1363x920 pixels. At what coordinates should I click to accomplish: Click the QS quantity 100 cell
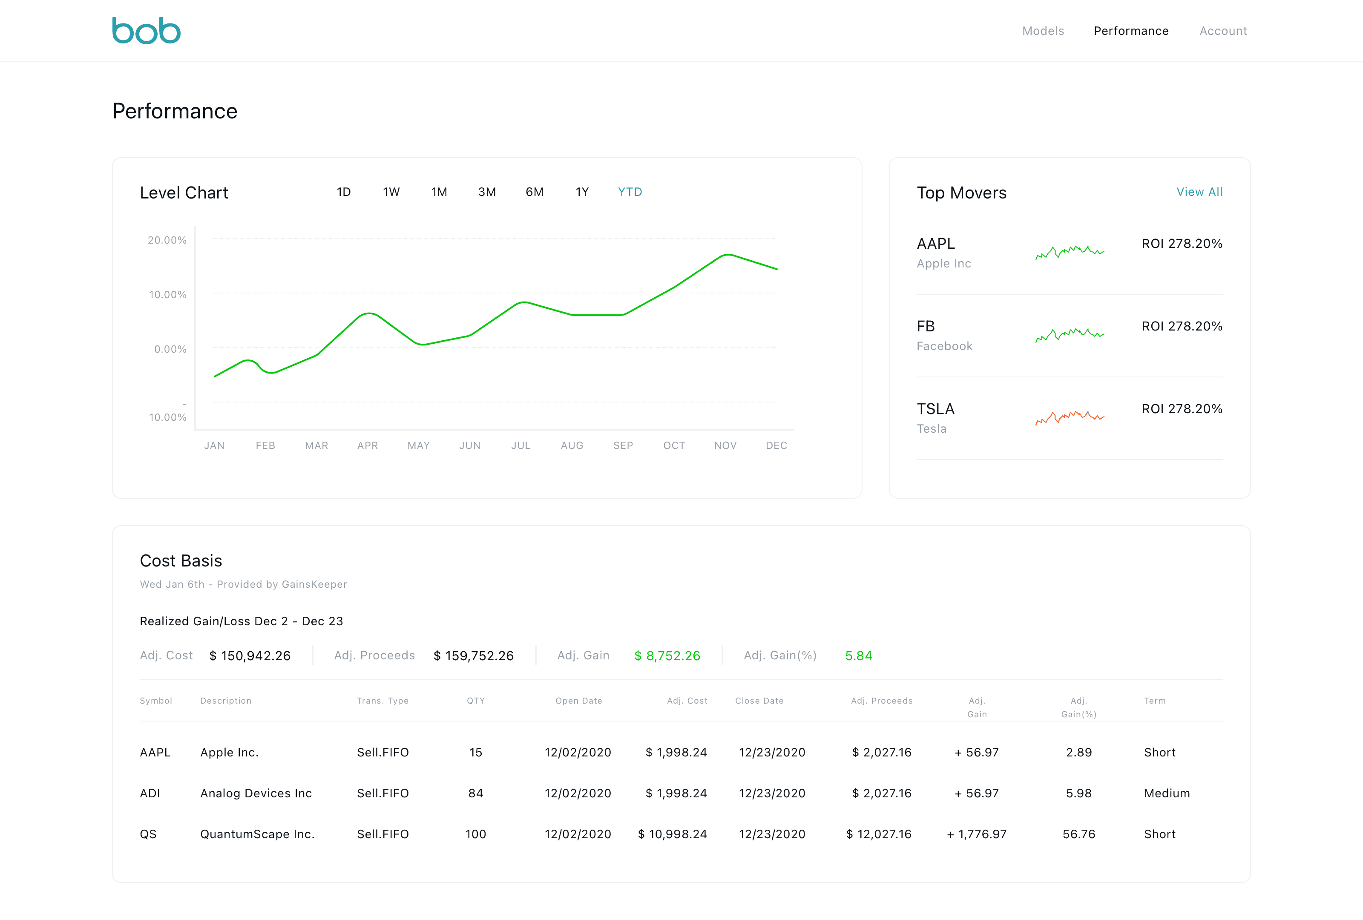point(476,834)
